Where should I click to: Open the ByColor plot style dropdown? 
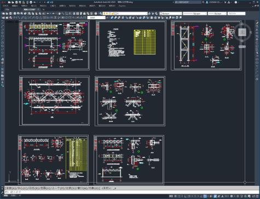point(236,14)
